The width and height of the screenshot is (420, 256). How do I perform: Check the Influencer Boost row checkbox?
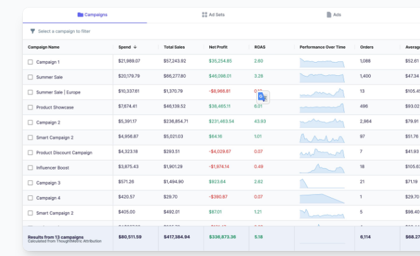coord(30,168)
